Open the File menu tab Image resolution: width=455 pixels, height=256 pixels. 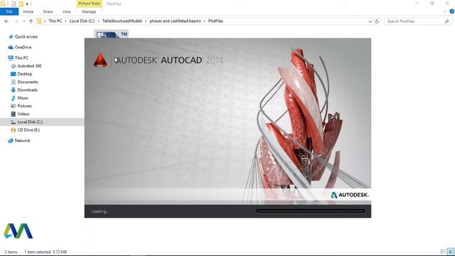(x=9, y=11)
